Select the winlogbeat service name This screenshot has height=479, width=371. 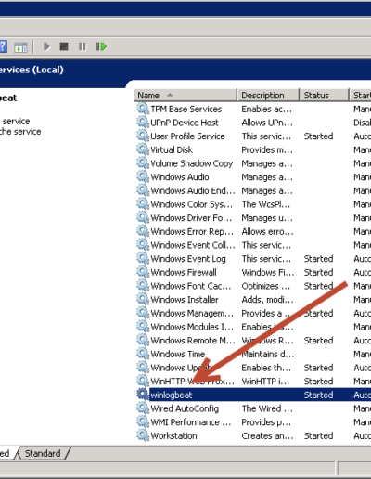[172, 395]
